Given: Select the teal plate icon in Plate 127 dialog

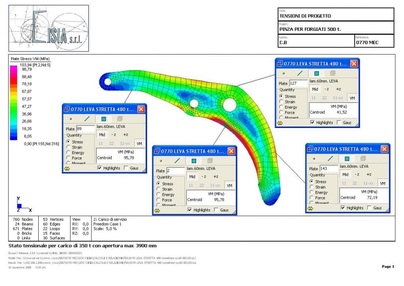Looking at the screenshot, I should pos(316,73).
